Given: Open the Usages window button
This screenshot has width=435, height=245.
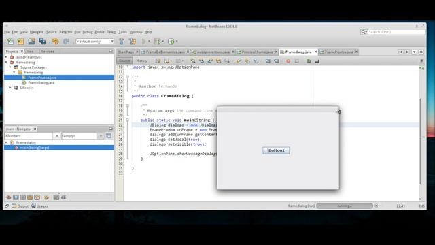Looking at the screenshot, I should (39, 206).
